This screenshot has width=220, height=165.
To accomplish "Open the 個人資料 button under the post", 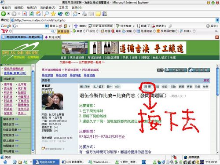I will [x=85, y=87].
